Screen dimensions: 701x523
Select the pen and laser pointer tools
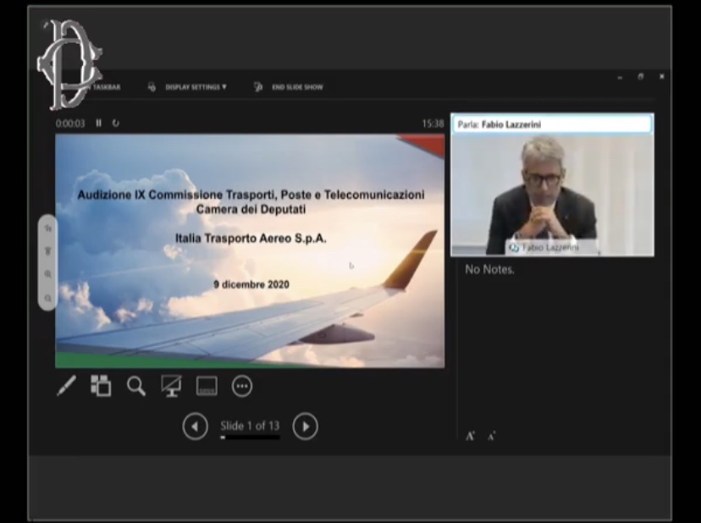pos(66,386)
